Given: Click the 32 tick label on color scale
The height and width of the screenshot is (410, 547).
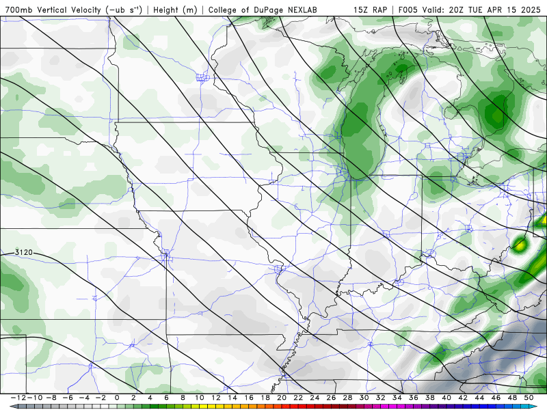Looking at the screenshot, I should [381, 398].
